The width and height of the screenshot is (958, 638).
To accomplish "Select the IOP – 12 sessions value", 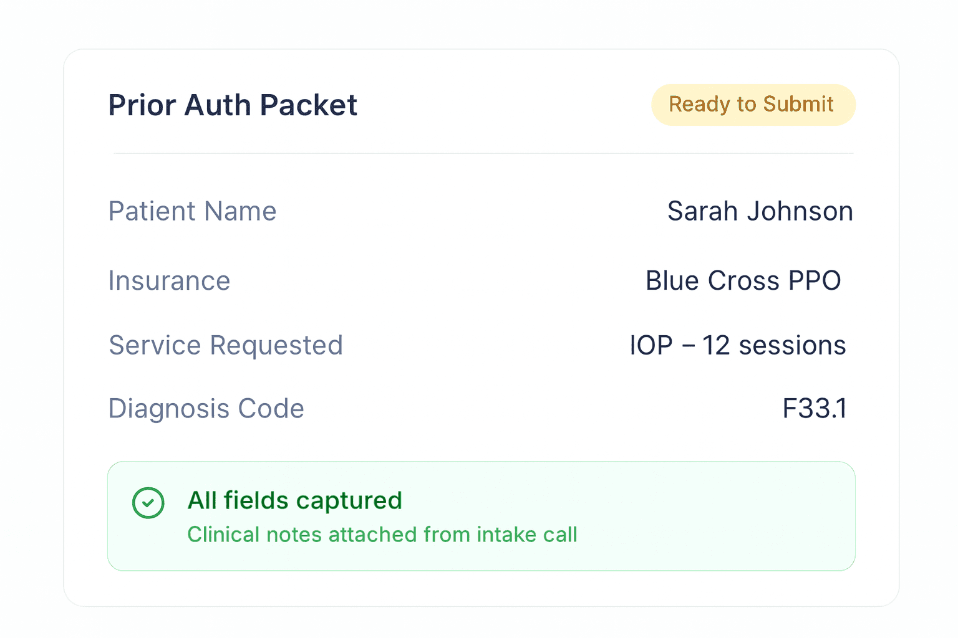I will pos(737,345).
